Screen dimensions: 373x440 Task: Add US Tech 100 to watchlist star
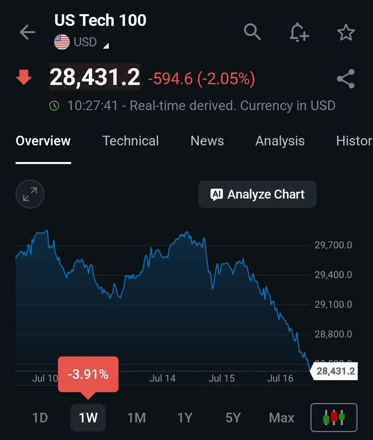(345, 33)
